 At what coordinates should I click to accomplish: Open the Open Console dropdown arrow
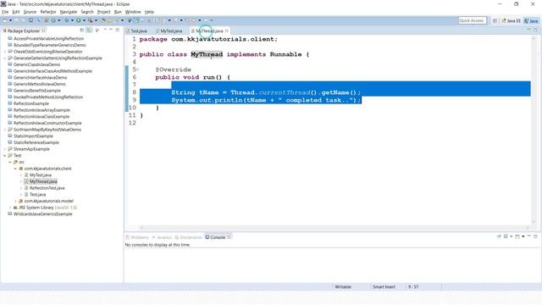(523, 236)
